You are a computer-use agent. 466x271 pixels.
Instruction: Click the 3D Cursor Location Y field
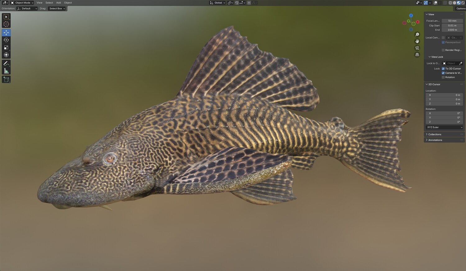click(444, 99)
